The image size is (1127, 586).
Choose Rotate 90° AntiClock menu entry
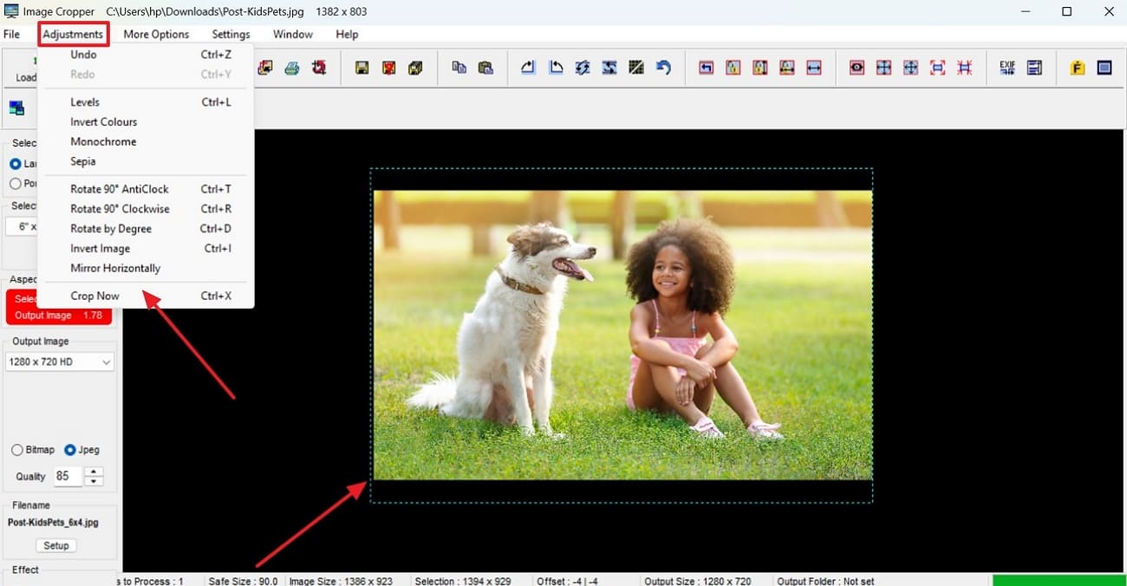click(x=146, y=189)
